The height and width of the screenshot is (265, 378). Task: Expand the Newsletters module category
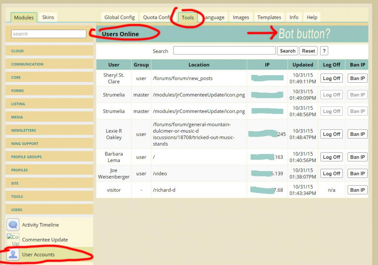pos(24,130)
